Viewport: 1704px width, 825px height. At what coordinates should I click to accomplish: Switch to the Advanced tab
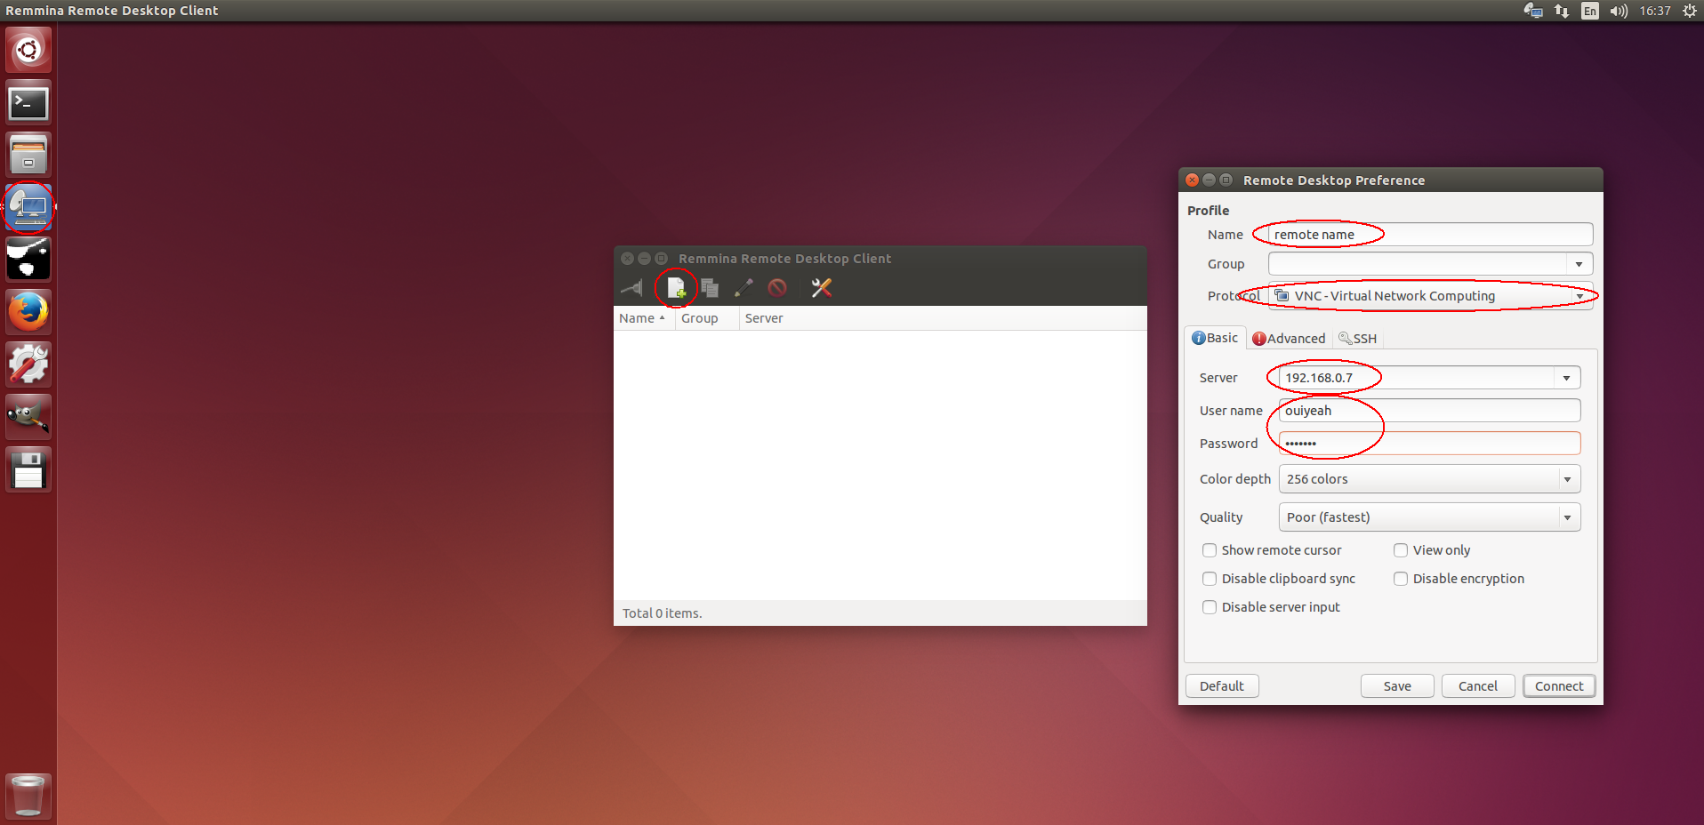(1289, 339)
